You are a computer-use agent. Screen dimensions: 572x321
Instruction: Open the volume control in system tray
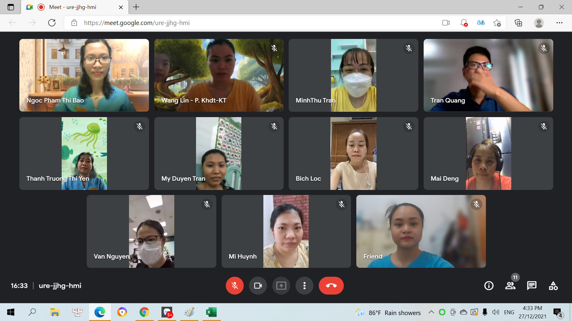pyautogui.click(x=495, y=312)
